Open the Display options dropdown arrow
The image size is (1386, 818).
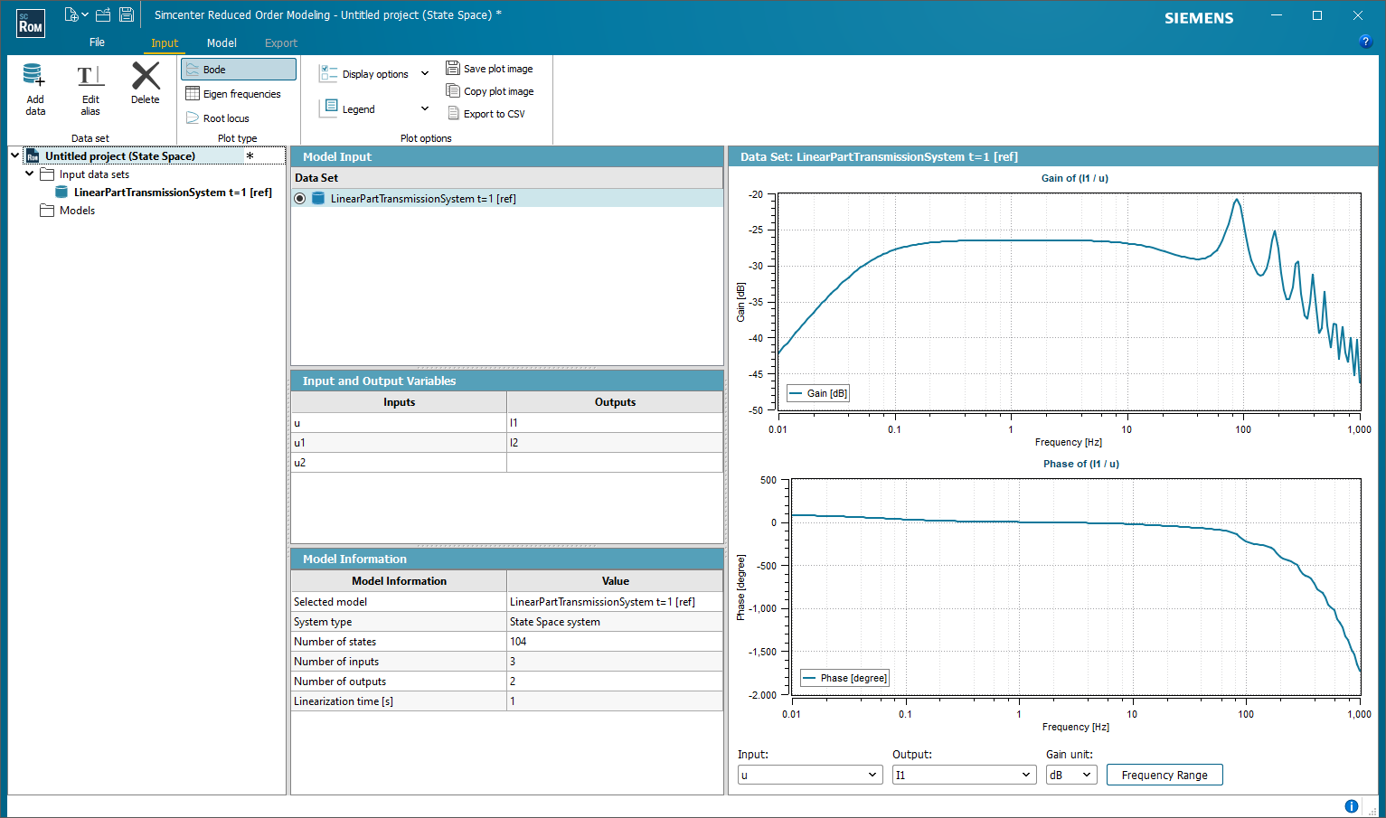pos(425,74)
